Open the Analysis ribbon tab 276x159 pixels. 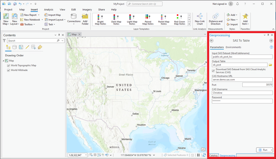coord(49,9)
